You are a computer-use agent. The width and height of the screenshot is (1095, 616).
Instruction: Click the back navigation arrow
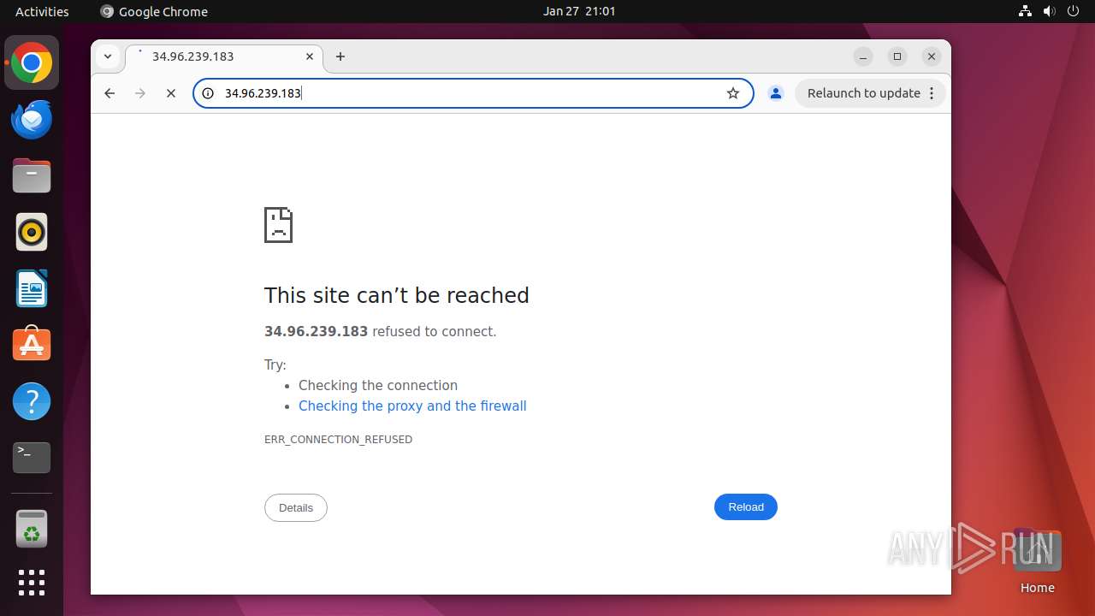pos(109,93)
